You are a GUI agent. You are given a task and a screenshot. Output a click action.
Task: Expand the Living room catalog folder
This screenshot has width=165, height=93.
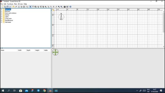[x=1, y=18]
